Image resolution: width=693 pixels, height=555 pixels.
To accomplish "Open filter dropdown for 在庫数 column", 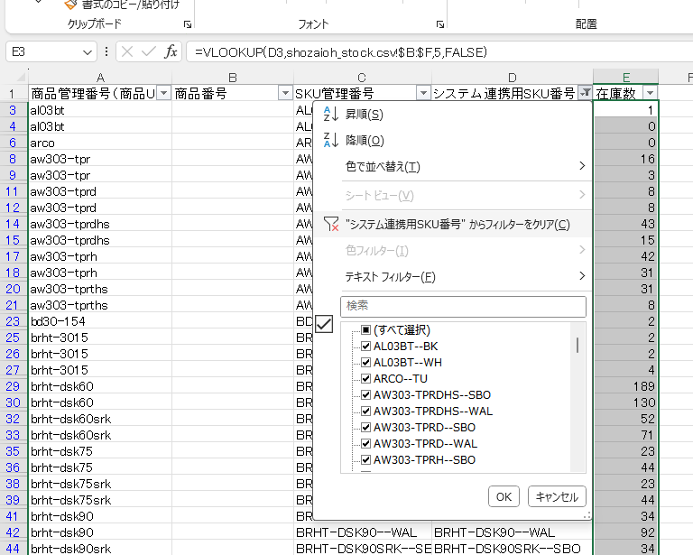I will pyautogui.click(x=650, y=93).
